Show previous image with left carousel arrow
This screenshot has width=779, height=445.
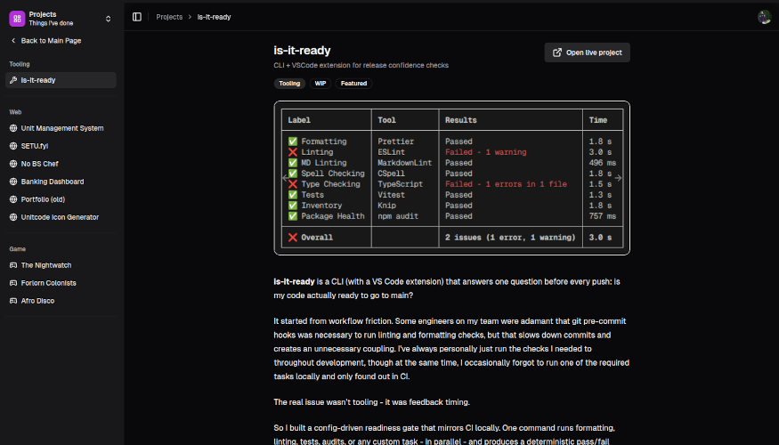point(286,178)
